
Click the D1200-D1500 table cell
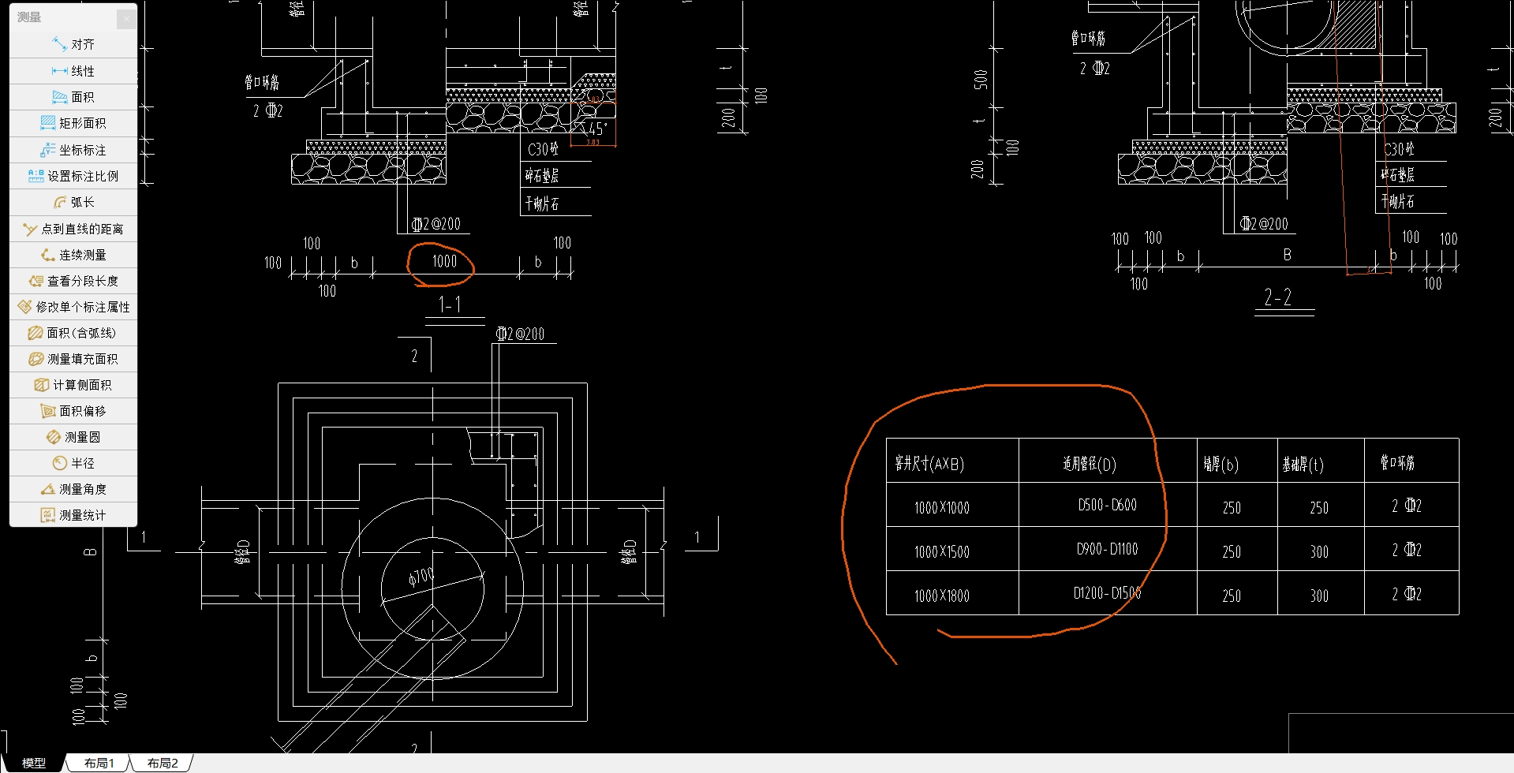coord(1108,593)
